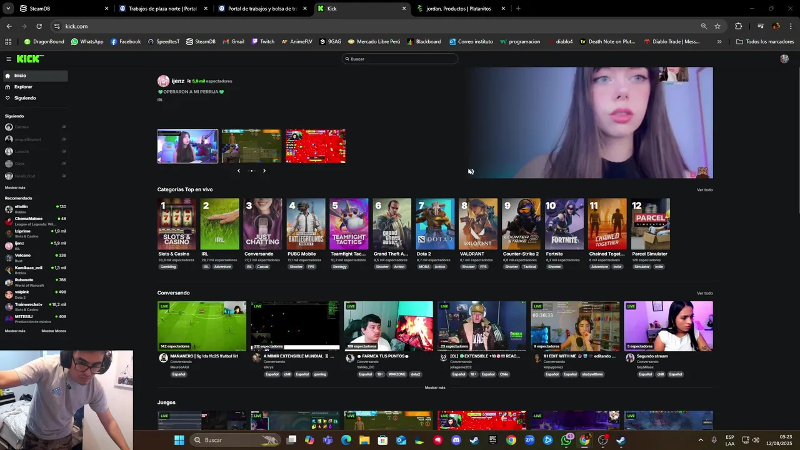Open ijenz channel name link
Viewport: 800px width, 450px height.
(x=177, y=81)
